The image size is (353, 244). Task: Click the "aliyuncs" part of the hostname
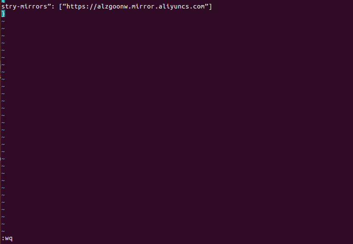pyautogui.click(x=173, y=7)
